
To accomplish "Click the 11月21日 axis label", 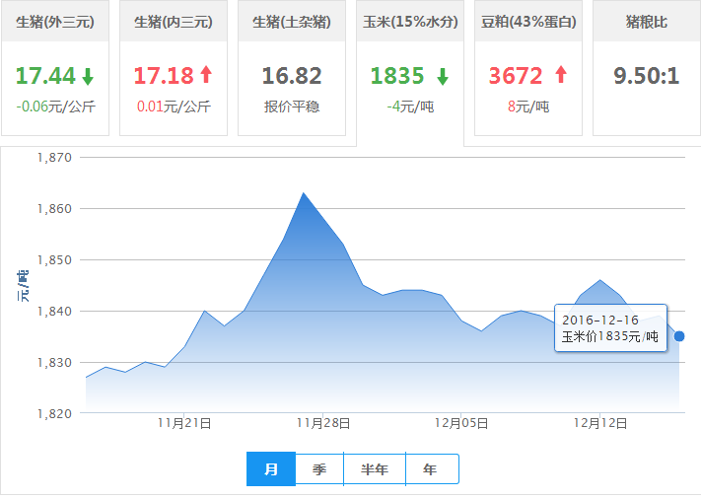I will pyautogui.click(x=184, y=423).
